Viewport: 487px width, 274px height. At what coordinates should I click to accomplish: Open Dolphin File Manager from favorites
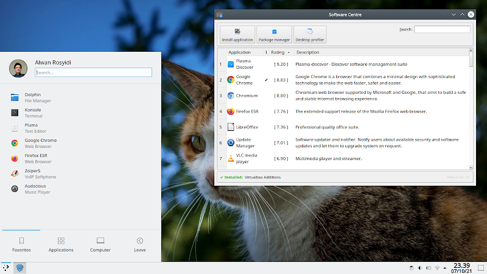pos(81,97)
